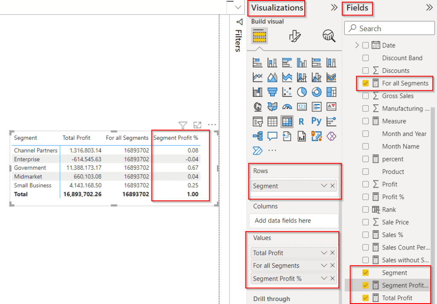Remove Segment Profit % from Values
The width and height of the screenshot is (437, 304).
point(332,278)
